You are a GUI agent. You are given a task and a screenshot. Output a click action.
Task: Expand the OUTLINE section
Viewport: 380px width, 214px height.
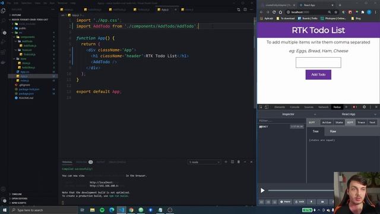click(x=33, y=15)
